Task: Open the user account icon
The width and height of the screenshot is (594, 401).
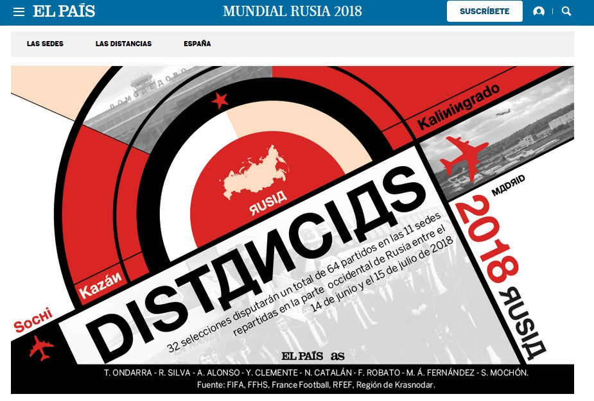Action: [539, 12]
